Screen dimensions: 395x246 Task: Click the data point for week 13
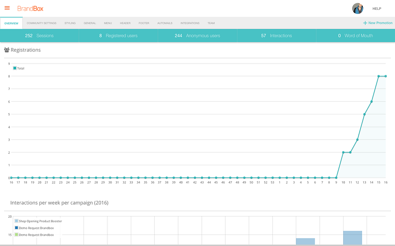point(364,114)
